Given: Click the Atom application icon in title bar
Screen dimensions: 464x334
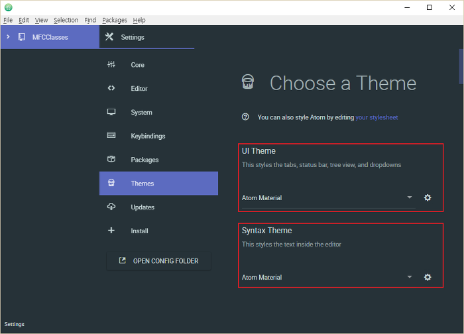Looking at the screenshot, I should 8,7.
